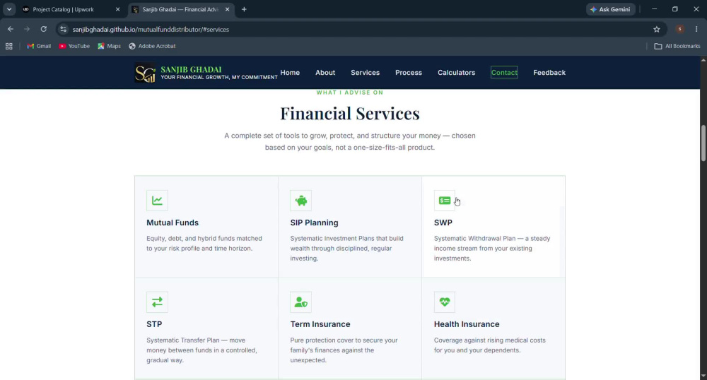Open the All Bookmarks folder
The width and height of the screenshot is (707, 380).
click(677, 46)
